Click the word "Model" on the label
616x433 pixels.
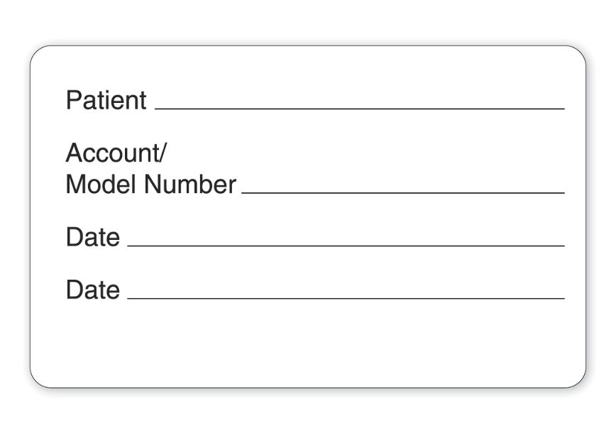point(101,185)
